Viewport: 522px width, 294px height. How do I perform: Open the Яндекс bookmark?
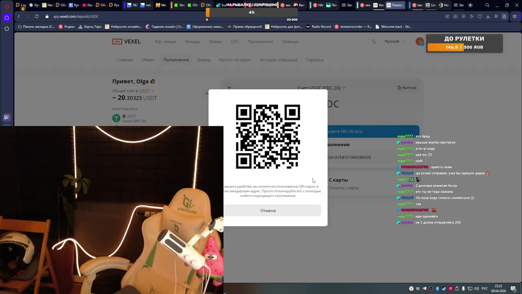pos(67,27)
